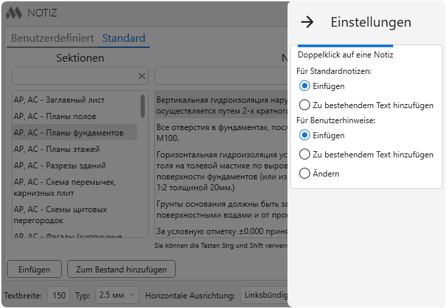Switch to the Standard tab
This screenshot has width=446, height=308.
click(x=124, y=38)
